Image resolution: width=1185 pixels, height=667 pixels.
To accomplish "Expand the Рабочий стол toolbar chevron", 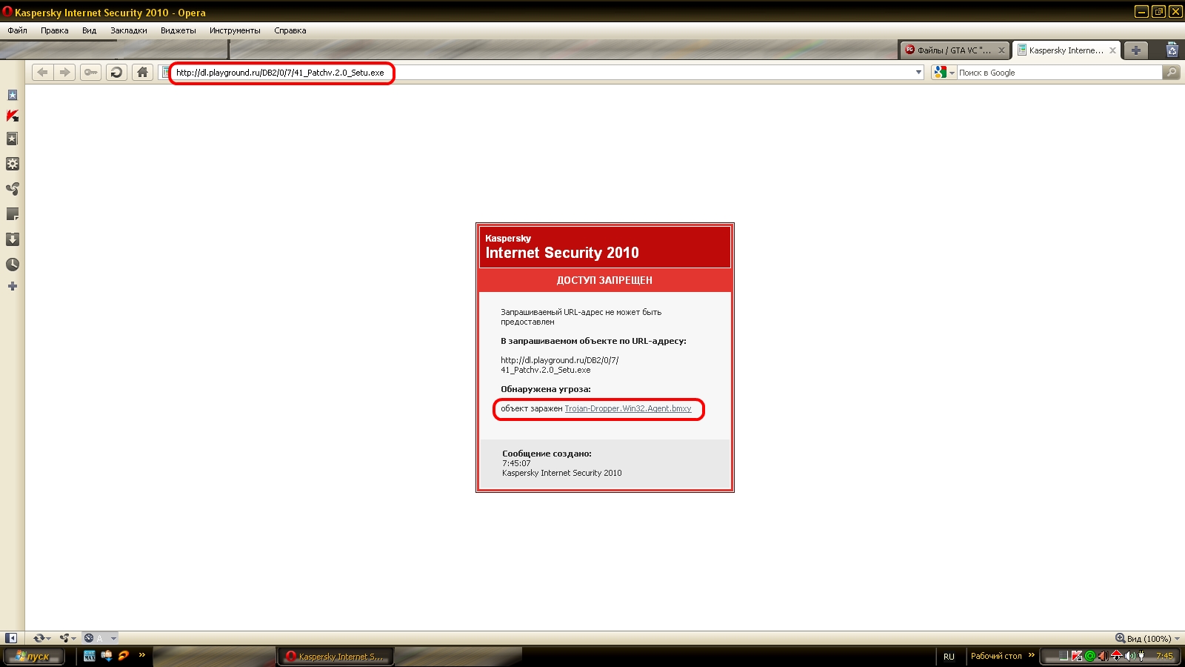I will pyautogui.click(x=1031, y=655).
